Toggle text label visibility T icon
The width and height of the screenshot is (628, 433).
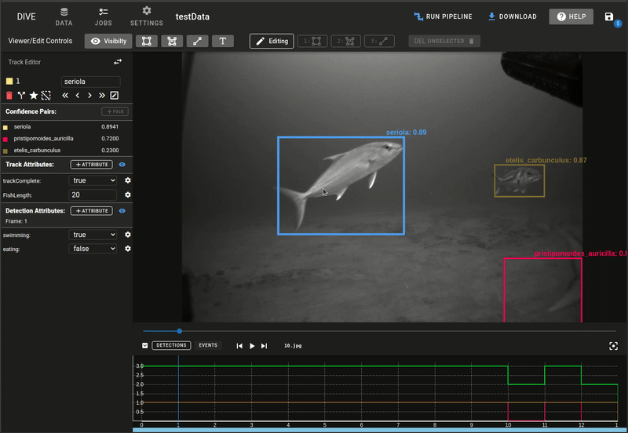223,42
